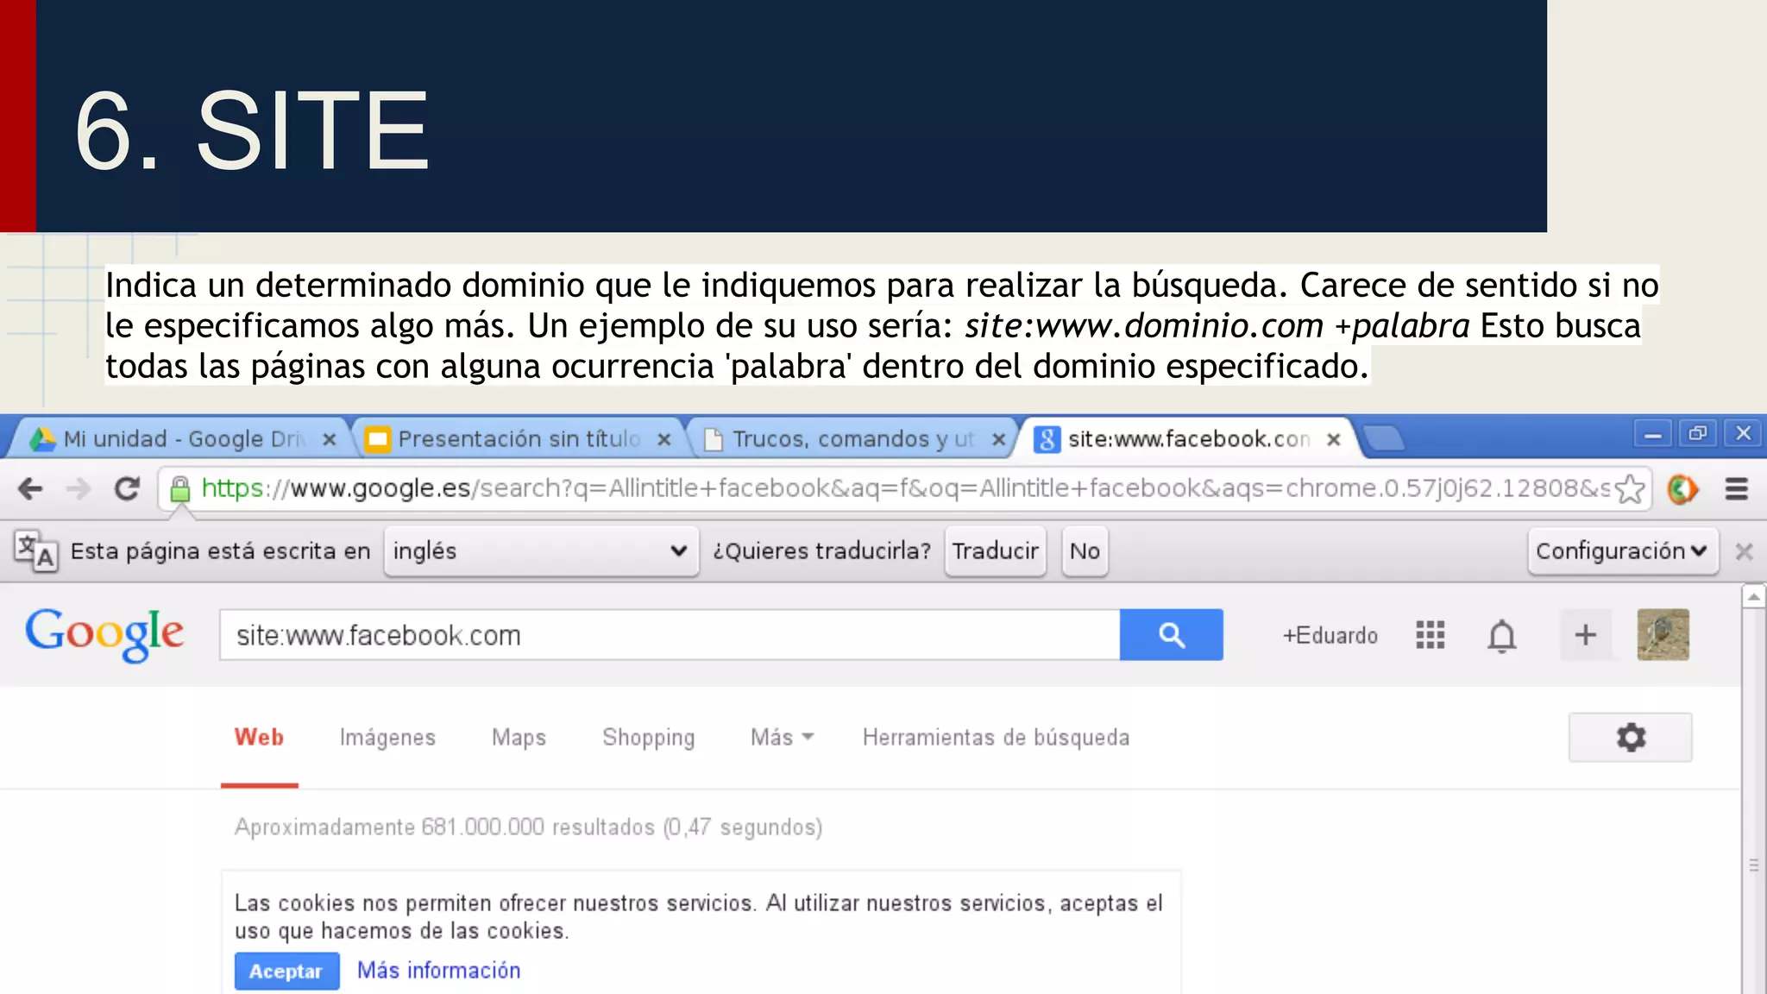
Task: Open the inglés language dropdown
Action: [541, 550]
